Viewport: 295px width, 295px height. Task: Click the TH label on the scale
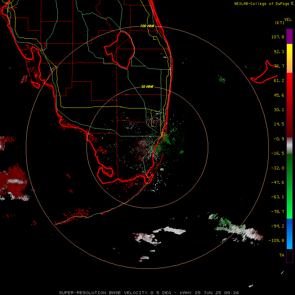pos(282,255)
